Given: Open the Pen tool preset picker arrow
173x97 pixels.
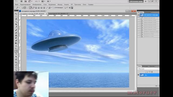Looking at the screenshot, I should (x=19, y=8).
